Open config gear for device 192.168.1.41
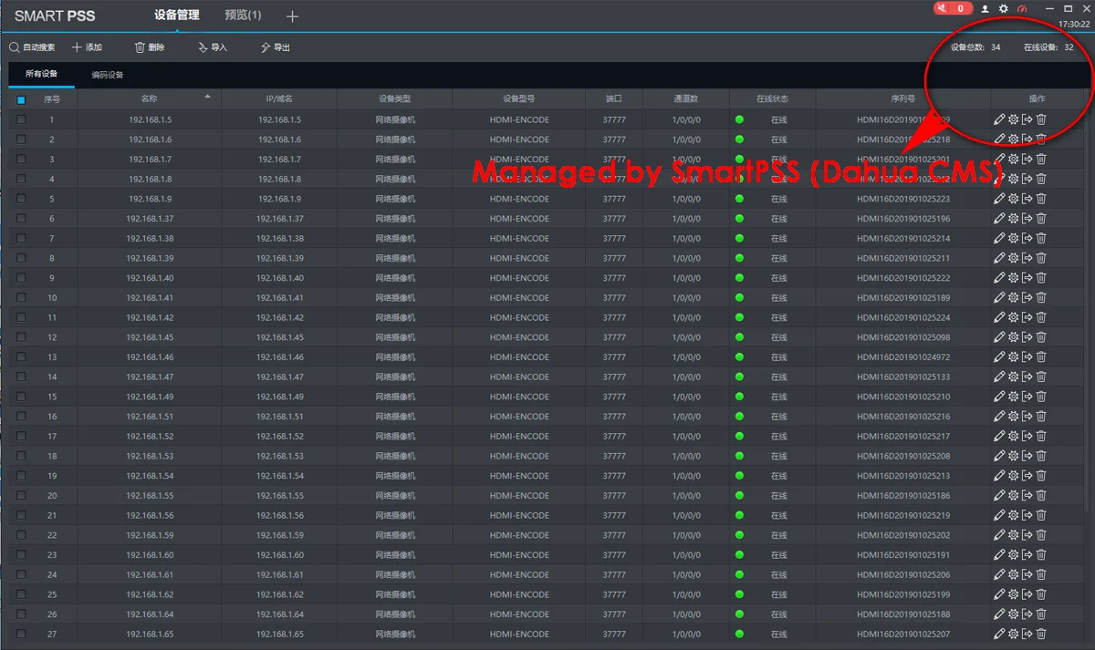Viewport: 1095px width, 650px height. pyautogui.click(x=1013, y=297)
